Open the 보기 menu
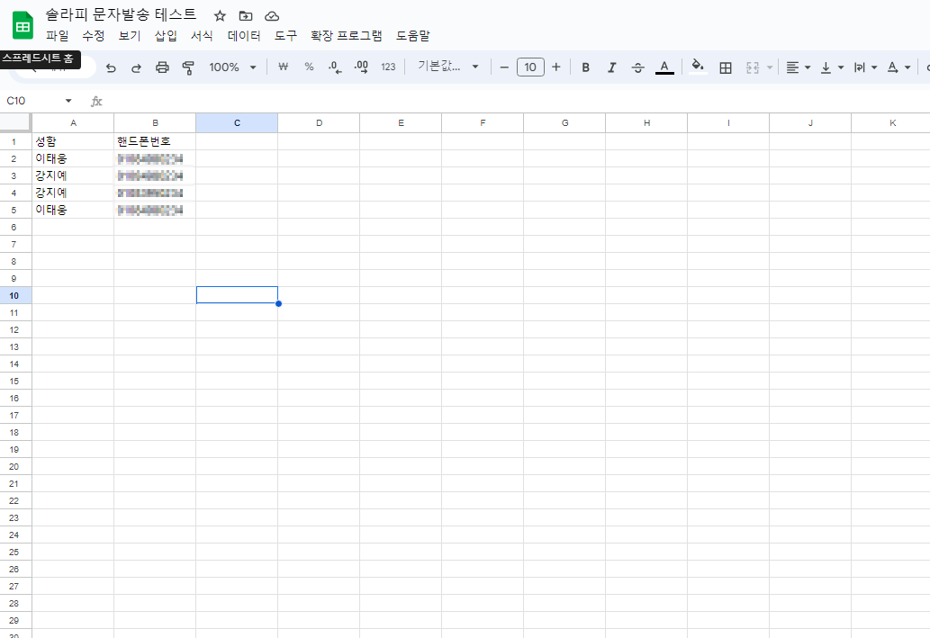The height and width of the screenshot is (638, 930). tap(130, 36)
